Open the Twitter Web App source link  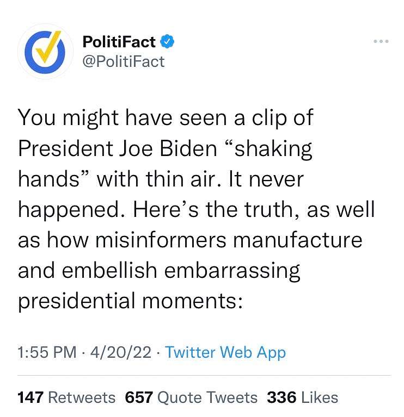(x=225, y=352)
